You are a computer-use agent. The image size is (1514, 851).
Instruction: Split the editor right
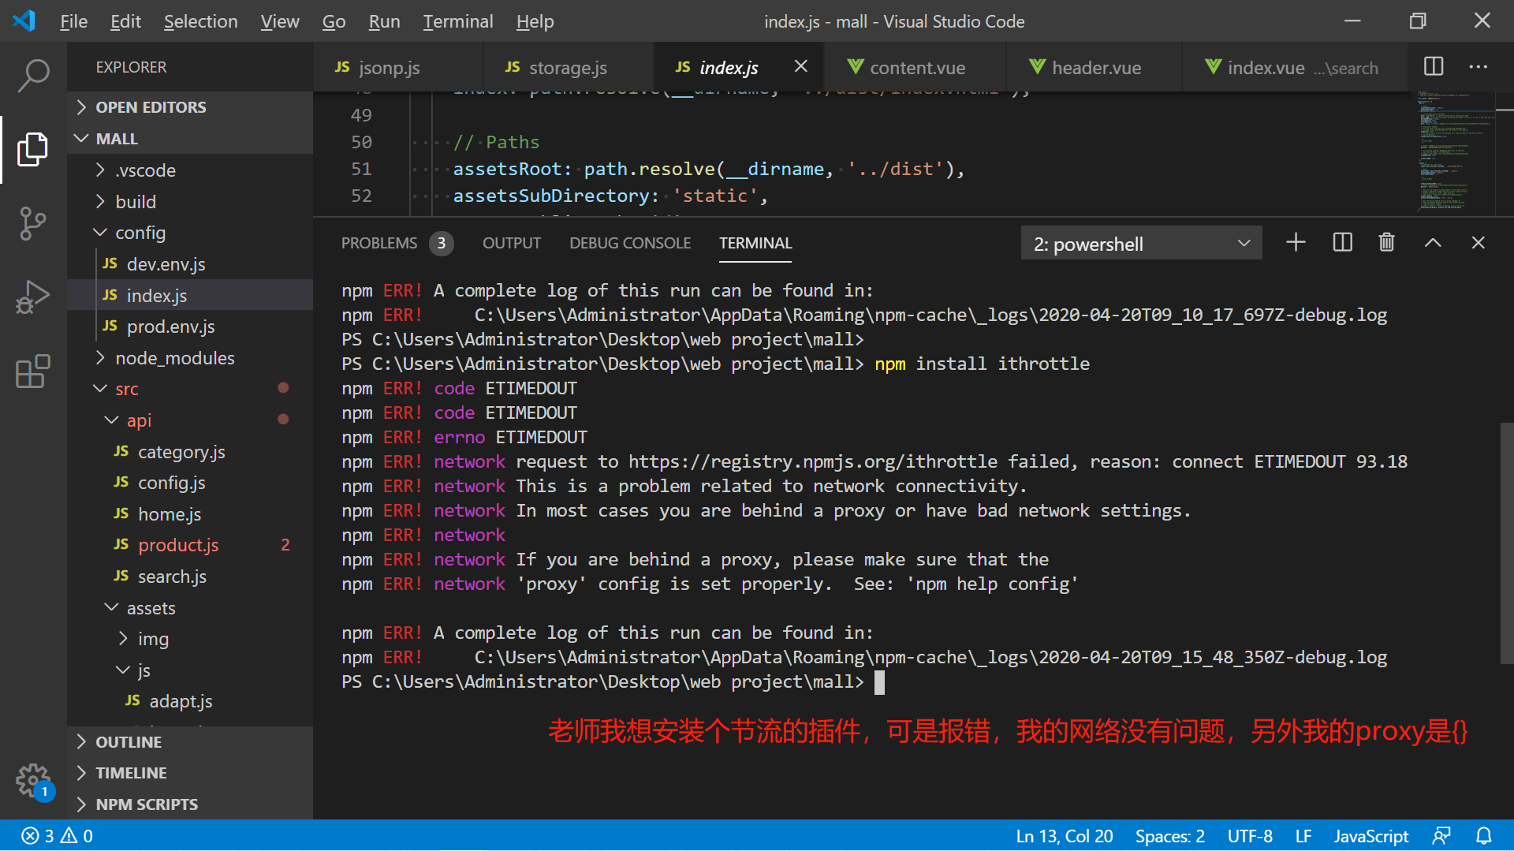click(1434, 67)
